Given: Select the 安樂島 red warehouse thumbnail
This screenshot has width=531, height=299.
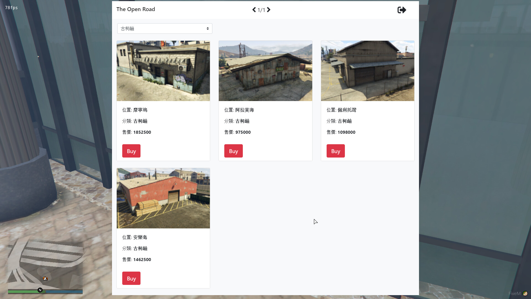Looking at the screenshot, I should coord(163,198).
